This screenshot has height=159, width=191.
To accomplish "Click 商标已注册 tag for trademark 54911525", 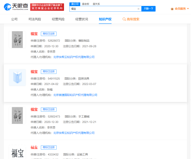I will coord(48,72).
